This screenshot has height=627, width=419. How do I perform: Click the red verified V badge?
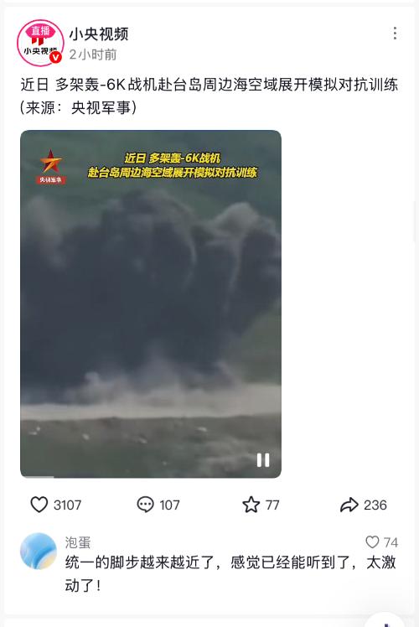(55, 58)
